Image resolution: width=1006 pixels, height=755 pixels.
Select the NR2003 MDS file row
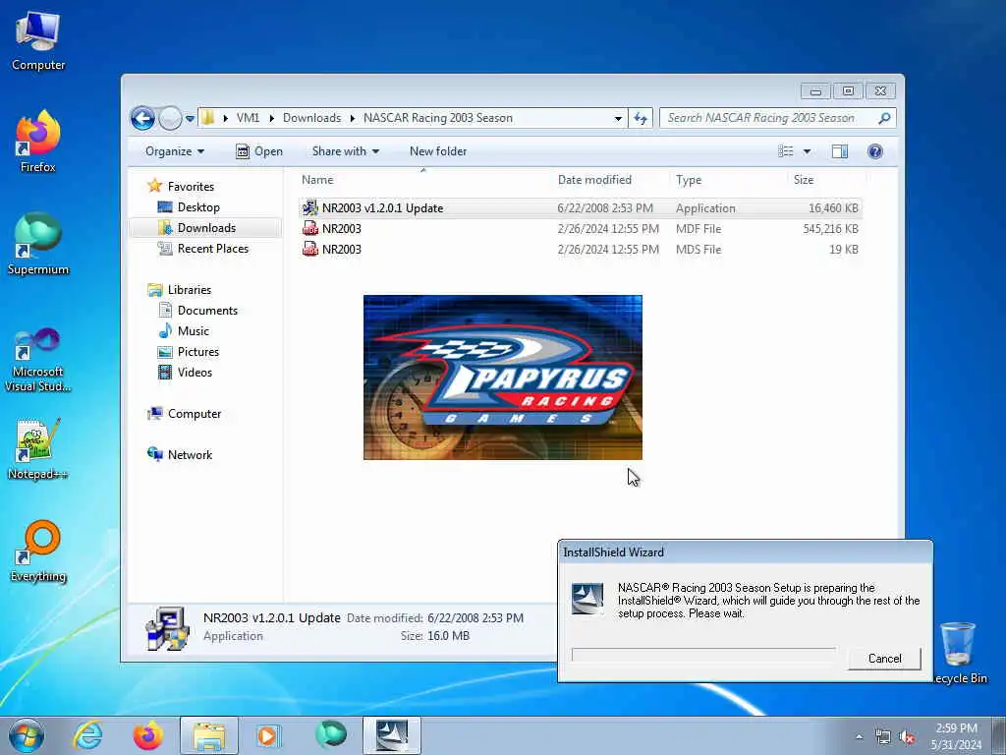(580, 249)
